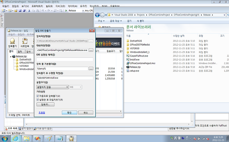Click the %destdir%\install.exe action field
Screen dimensions: 229x142
tap(65, 78)
